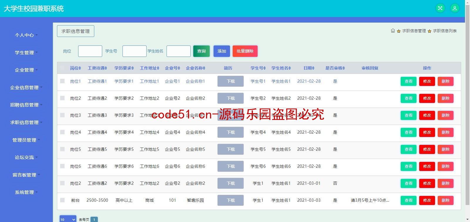
Task: Sort table by 工作地址 column
Action: [150, 68]
